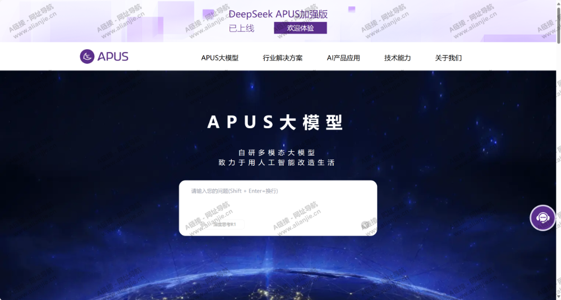The width and height of the screenshot is (561, 300).
Task: Click the round send button in question box
Action: (x=365, y=224)
